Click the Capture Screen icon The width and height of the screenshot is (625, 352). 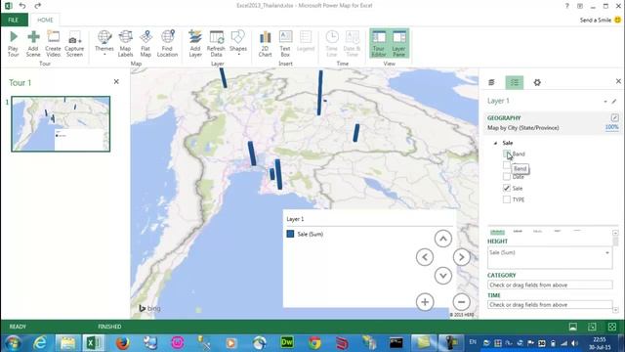(x=74, y=43)
